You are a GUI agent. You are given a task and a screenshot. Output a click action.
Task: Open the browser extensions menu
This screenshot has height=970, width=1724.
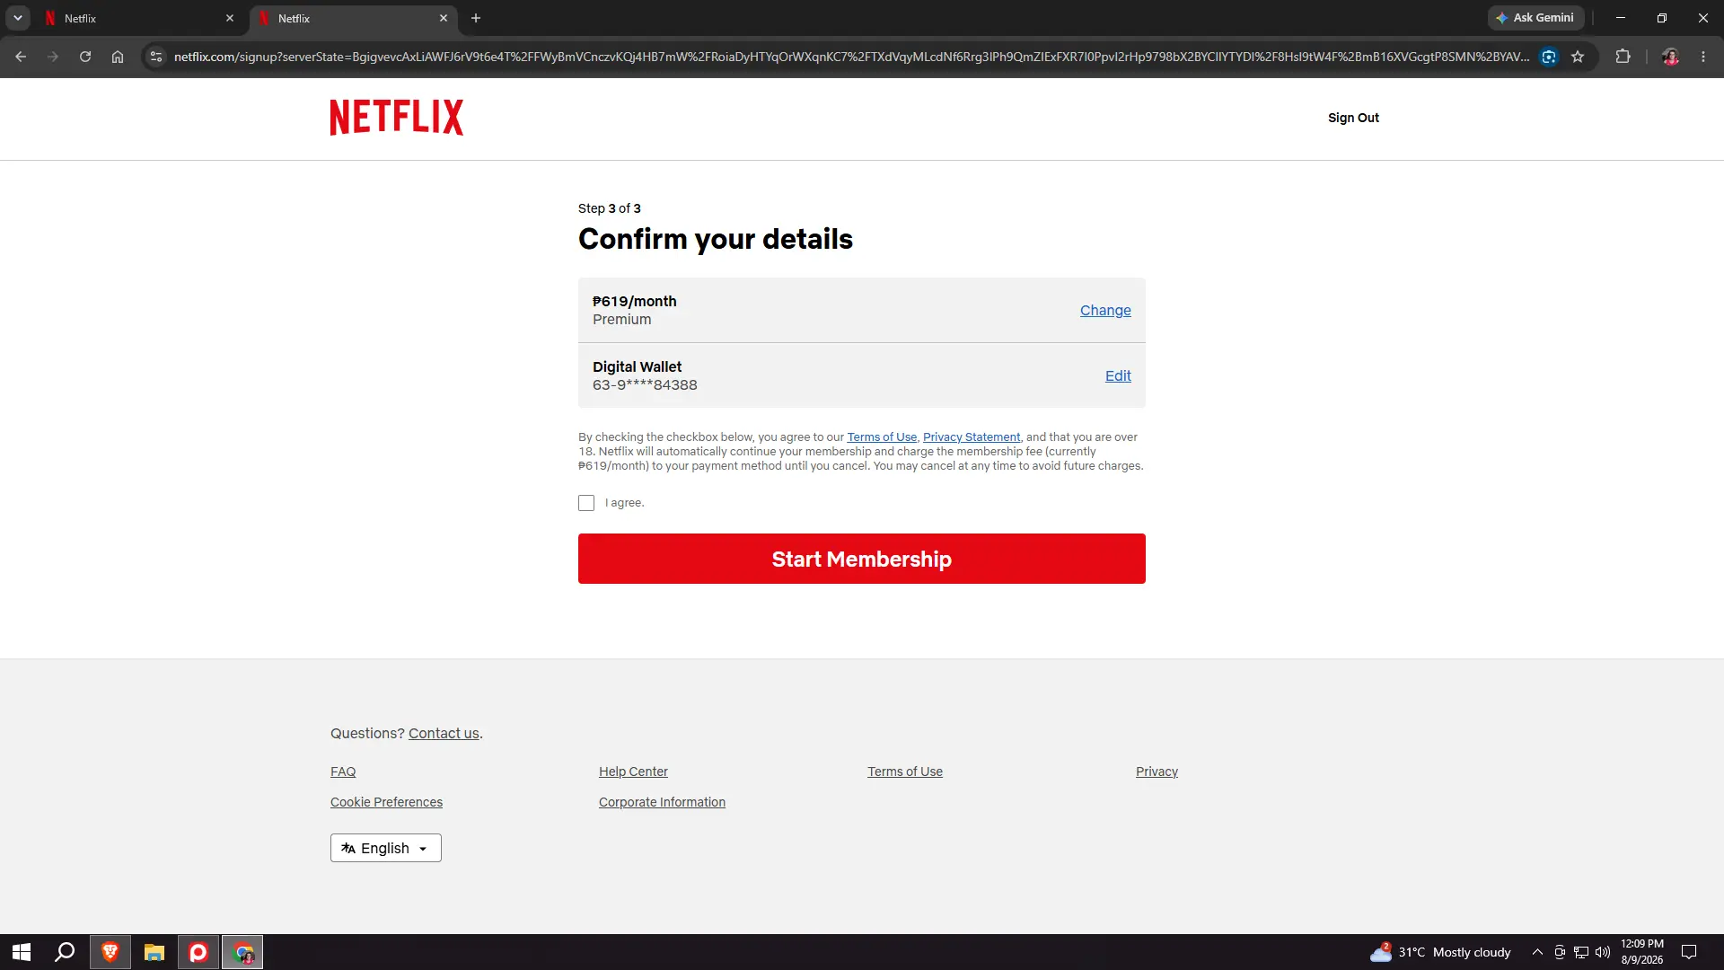1623,57
